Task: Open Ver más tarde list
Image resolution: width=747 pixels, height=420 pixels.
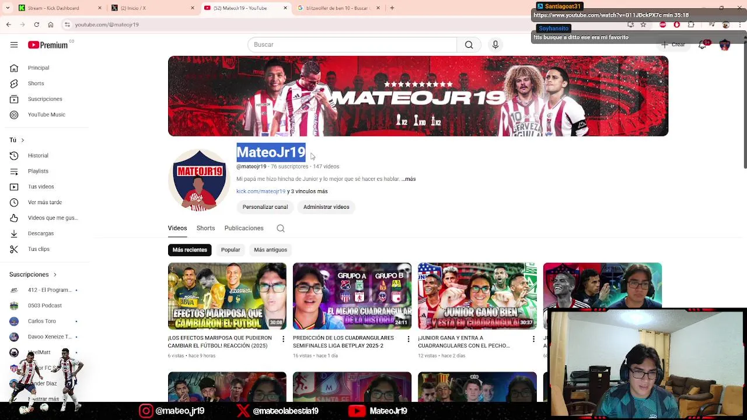Action: [x=44, y=202]
